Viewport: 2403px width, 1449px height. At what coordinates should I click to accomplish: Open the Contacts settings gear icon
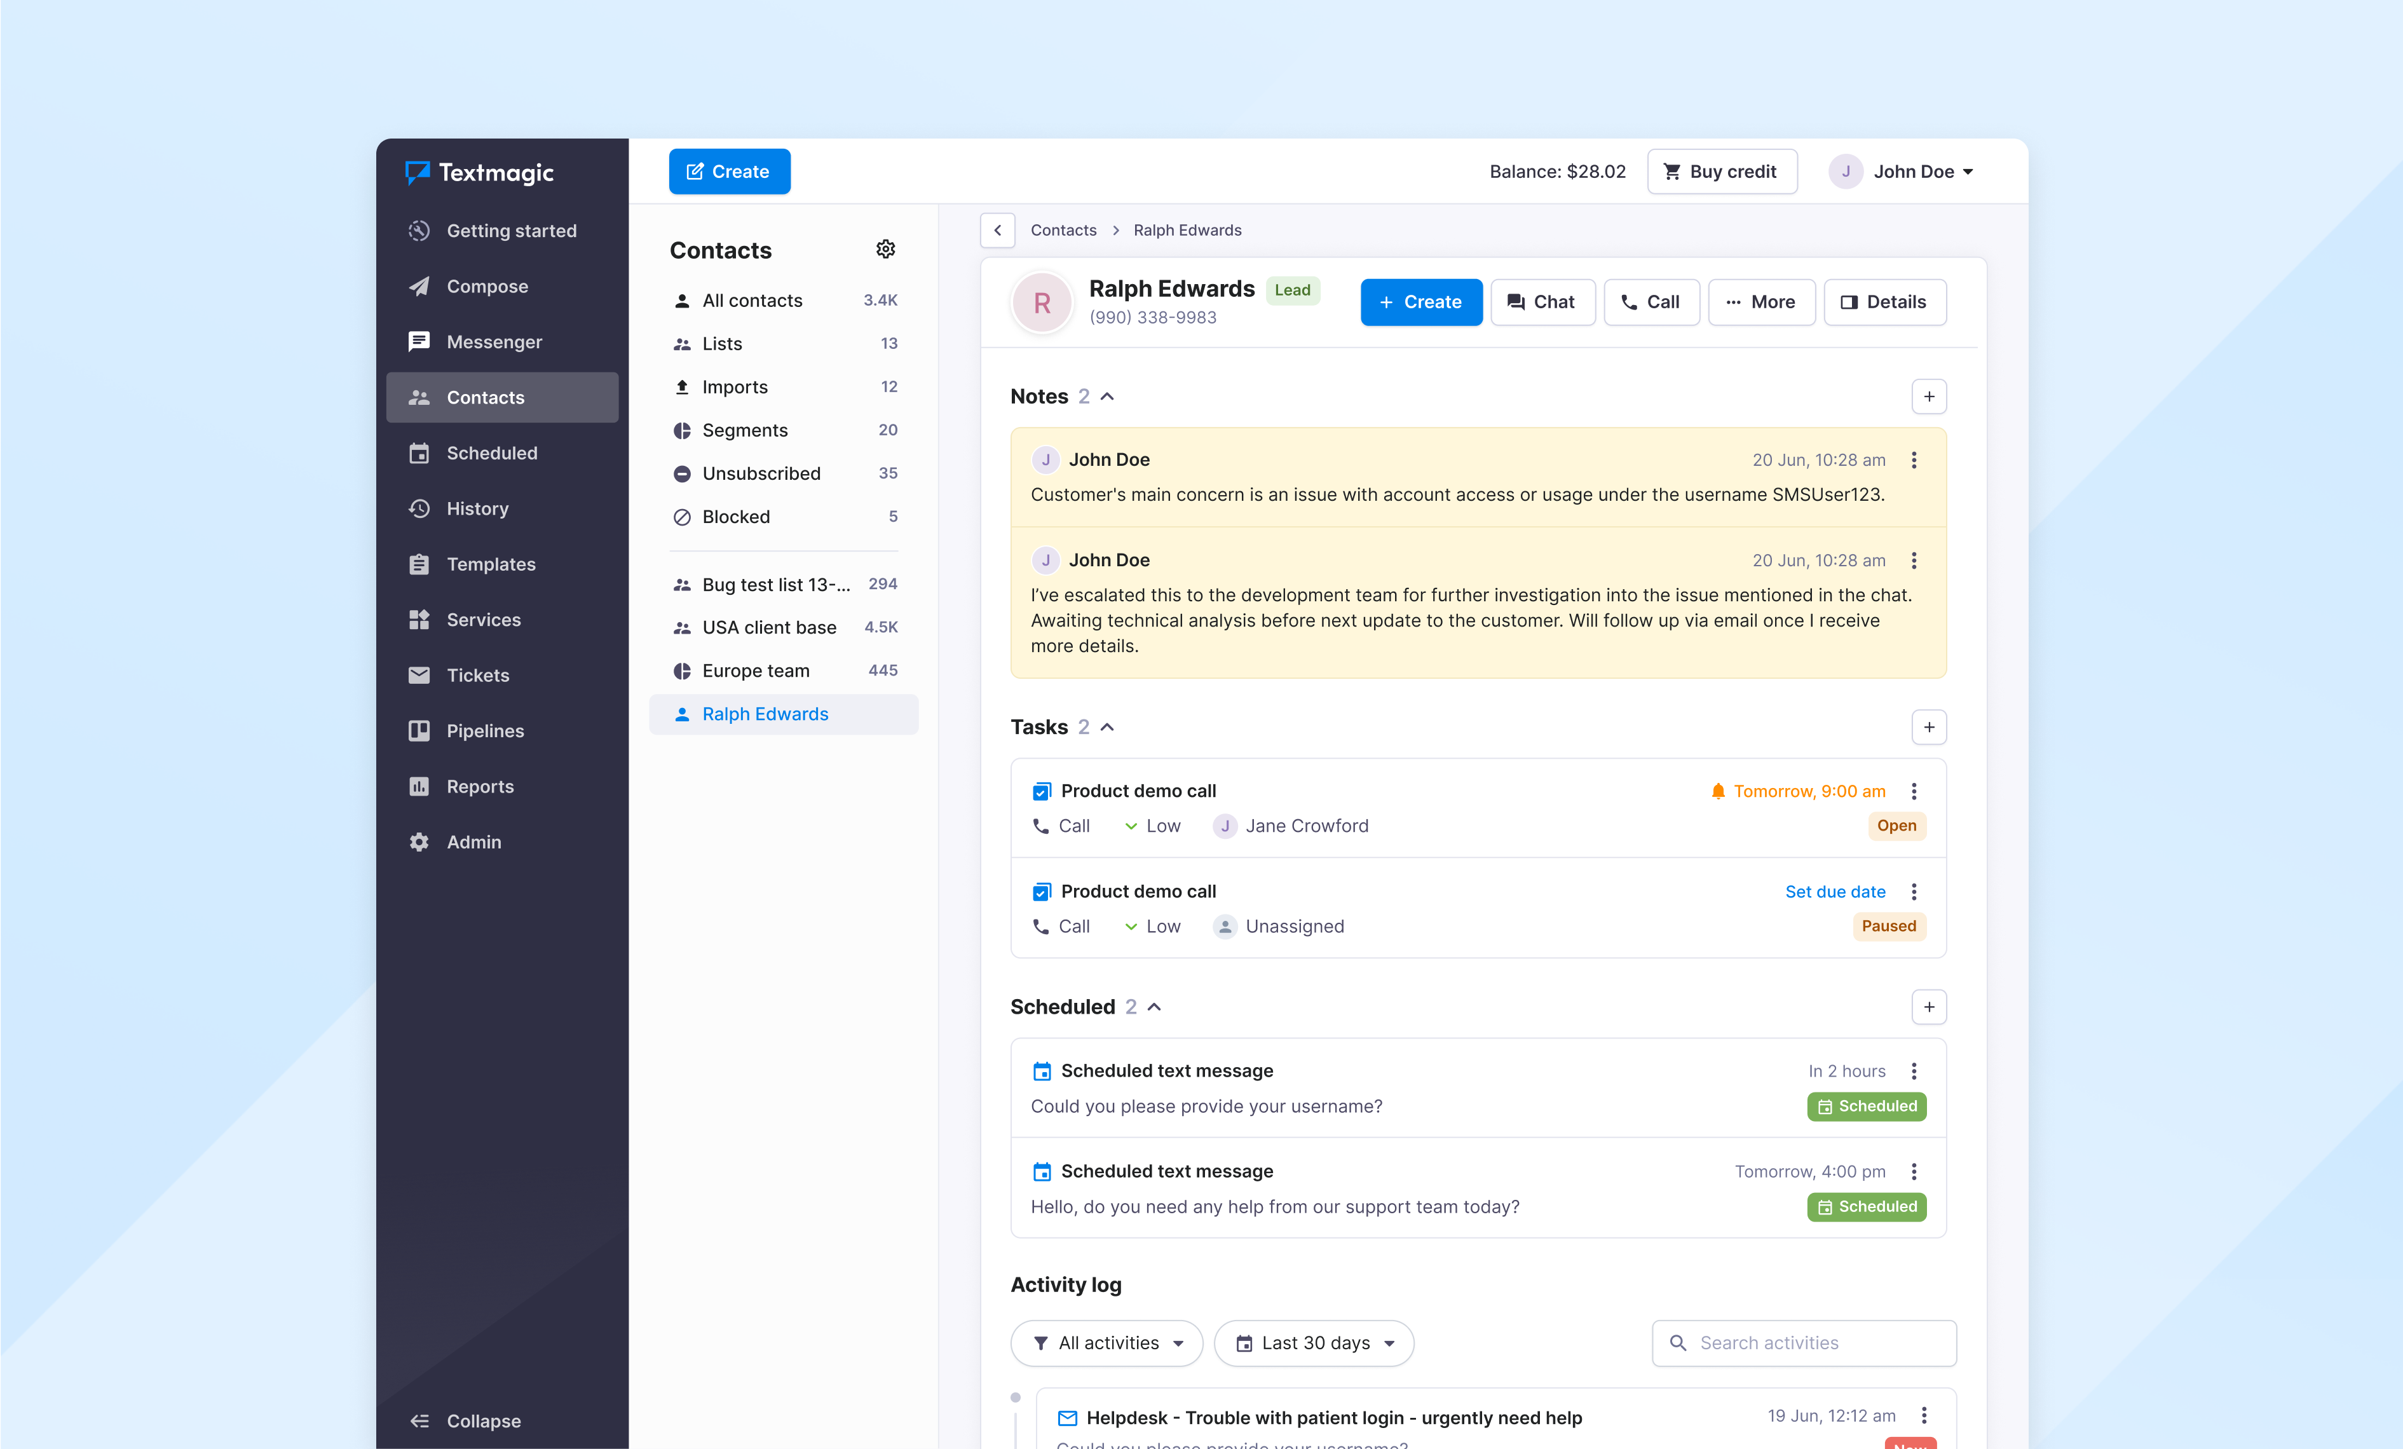885,248
